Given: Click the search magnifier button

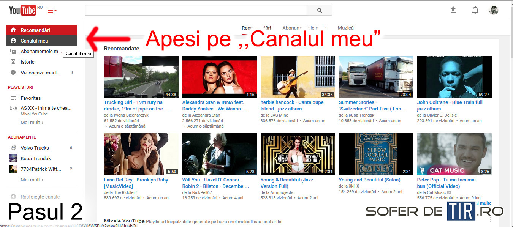Looking at the screenshot, I should click(319, 10).
